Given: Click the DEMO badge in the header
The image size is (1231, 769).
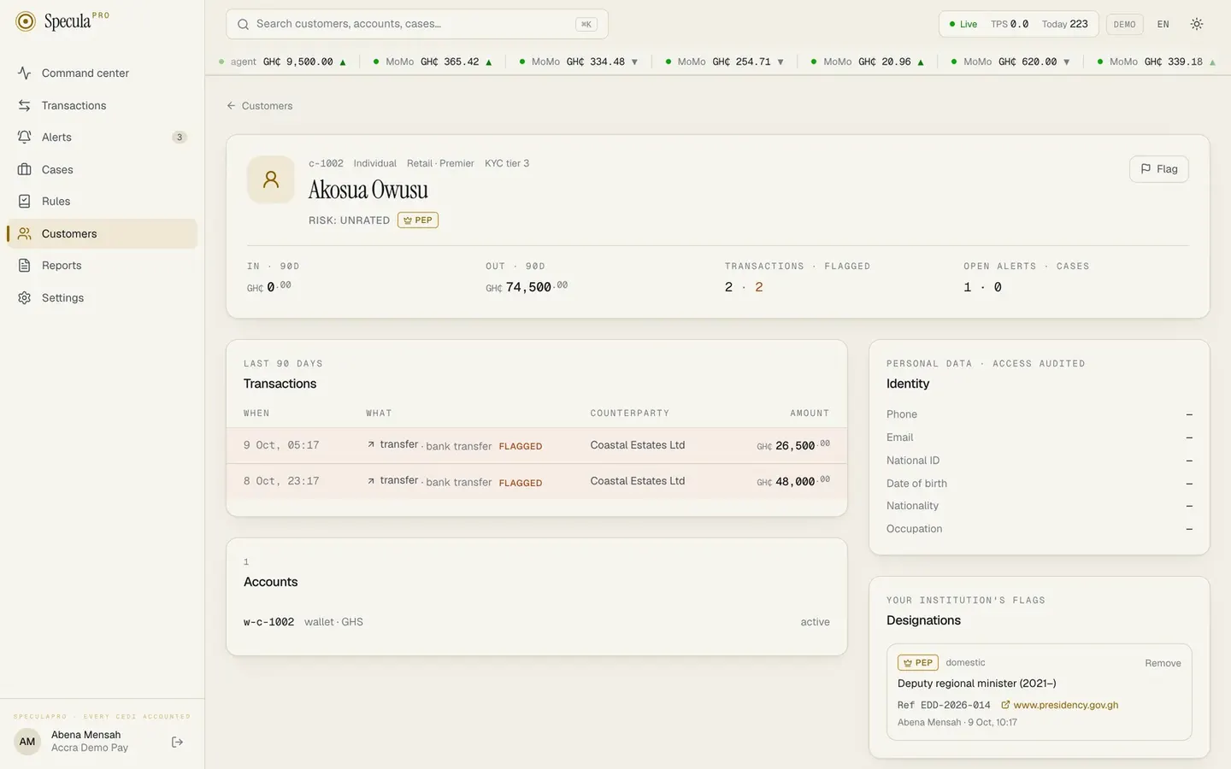Looking at the screenshot, I should (1125, 24).
